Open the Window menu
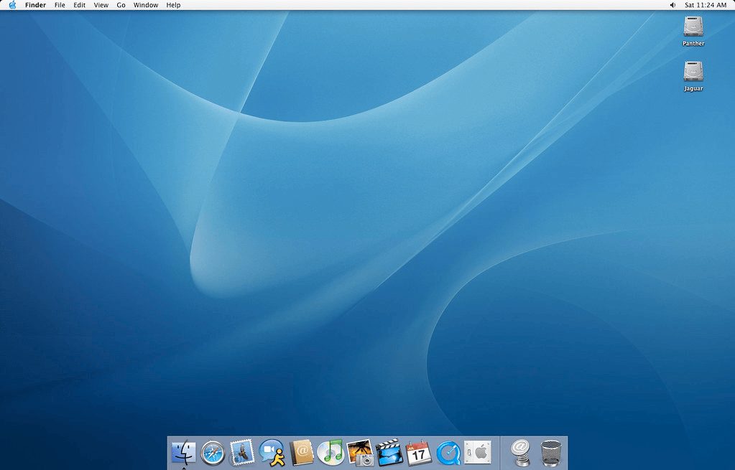 146,5
